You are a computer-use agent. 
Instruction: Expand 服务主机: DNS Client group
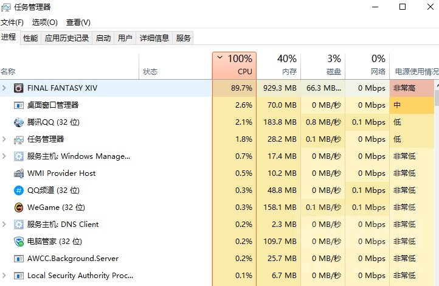point(4,225)
